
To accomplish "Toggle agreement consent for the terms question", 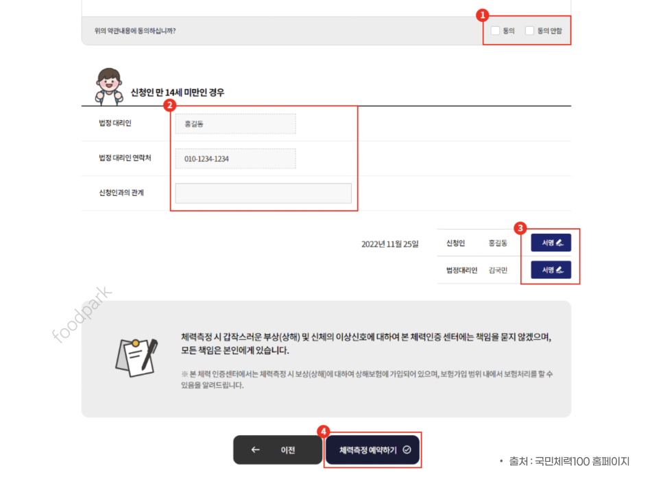I will click(x=495, y=30).
